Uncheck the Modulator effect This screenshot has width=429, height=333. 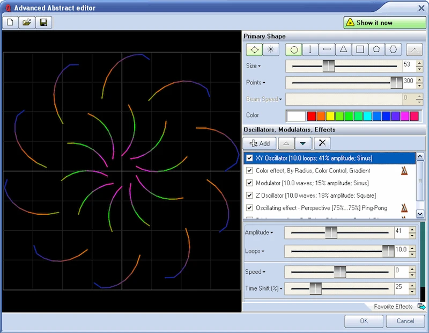pyautogui.click(x=249, y=183)
